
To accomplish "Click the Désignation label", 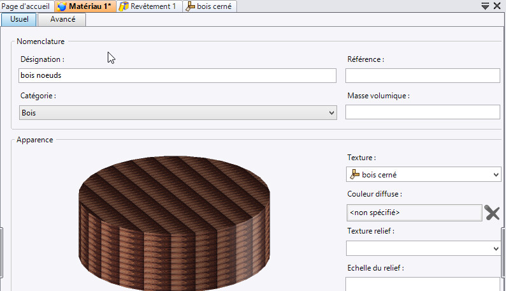I will 42,59.
